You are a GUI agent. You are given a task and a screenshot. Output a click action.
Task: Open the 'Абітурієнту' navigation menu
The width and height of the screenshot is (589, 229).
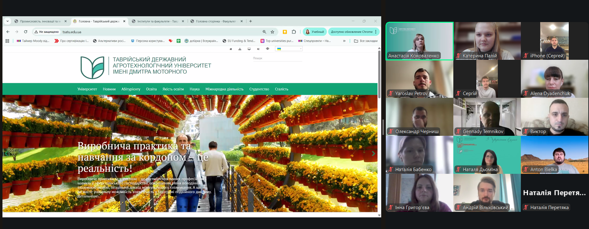pos(131,89)
